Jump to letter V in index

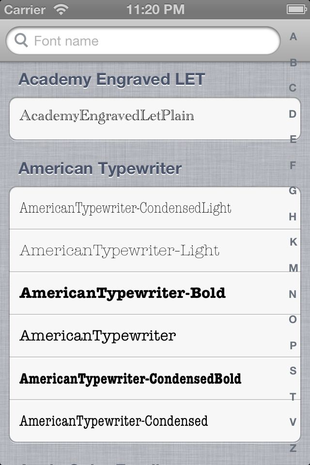(x=293, y=422)
